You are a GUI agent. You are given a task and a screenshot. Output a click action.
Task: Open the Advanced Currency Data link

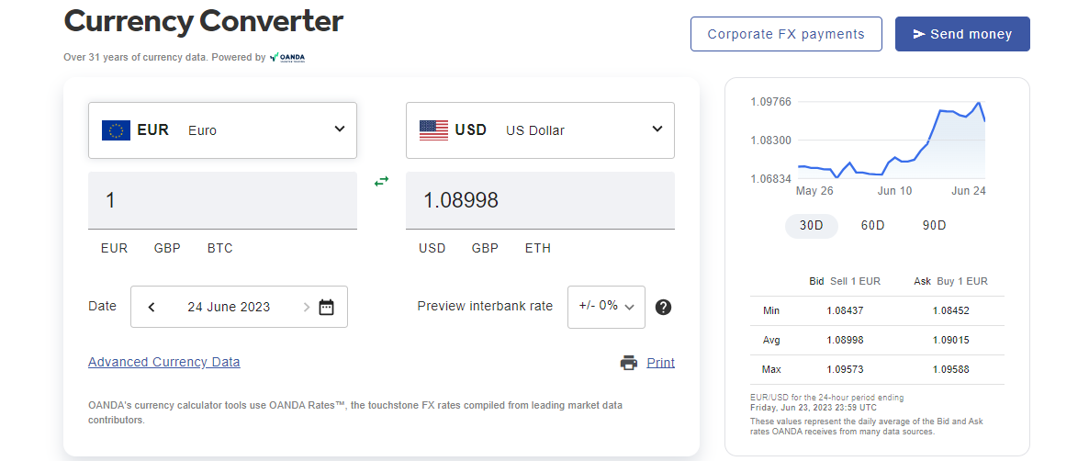164,362
